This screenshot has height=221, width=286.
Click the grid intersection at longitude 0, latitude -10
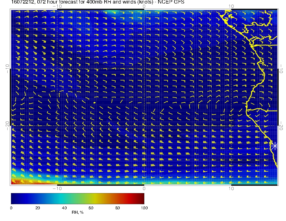144,69
